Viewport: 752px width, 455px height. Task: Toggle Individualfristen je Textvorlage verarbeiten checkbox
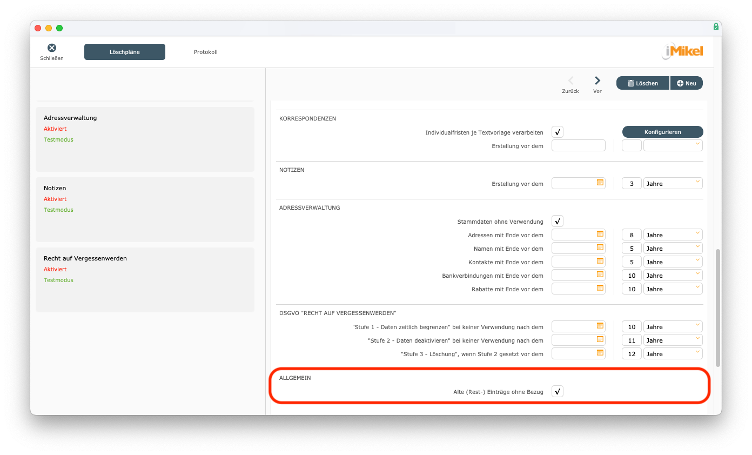(x=558, y=132)
